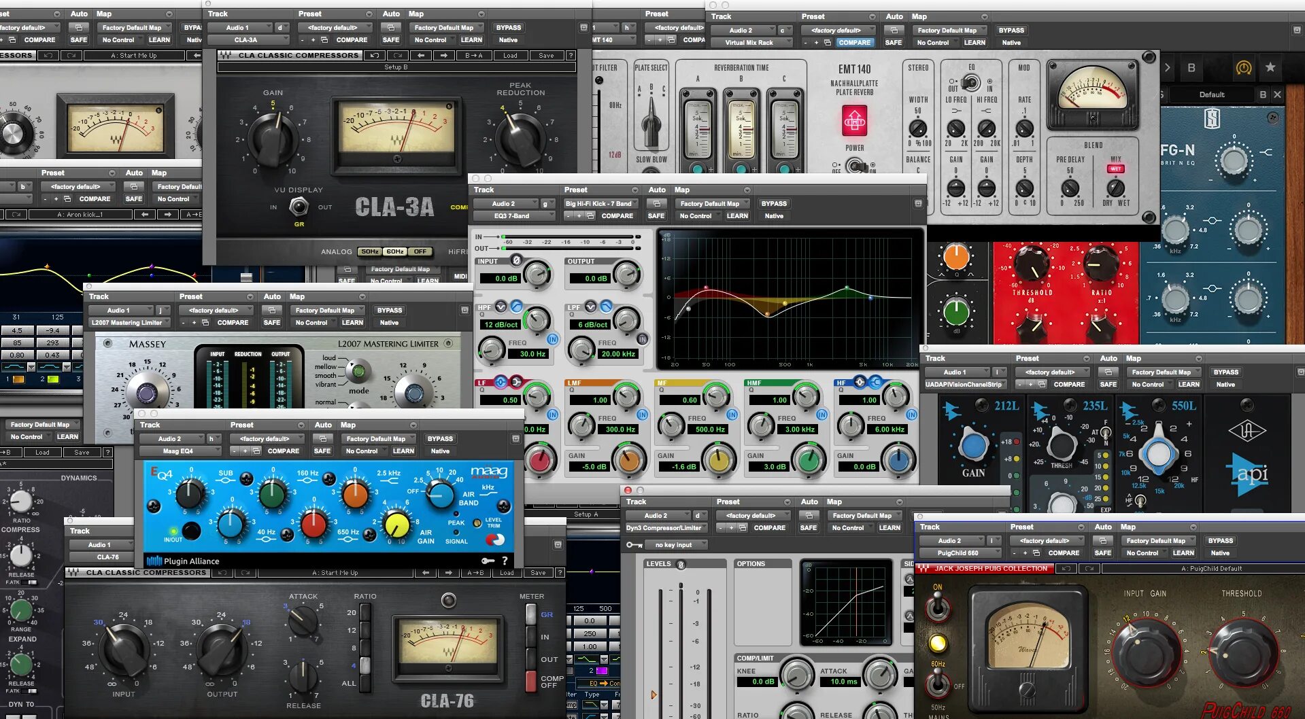Click the star favorite icon above FG-N EQ
This screenshot has width=1305, height=719.
[x=1270, y=67]
